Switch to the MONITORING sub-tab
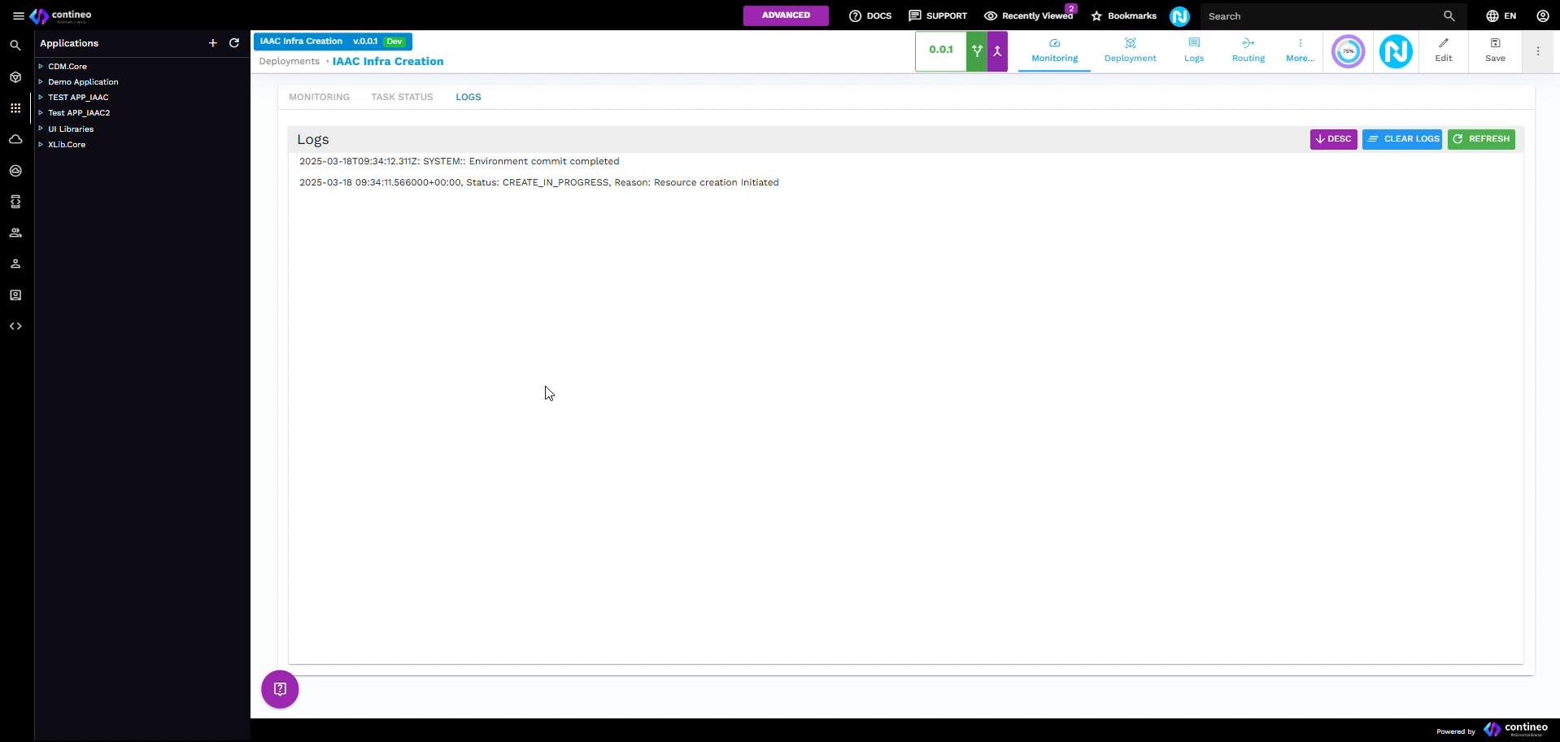 319,97
